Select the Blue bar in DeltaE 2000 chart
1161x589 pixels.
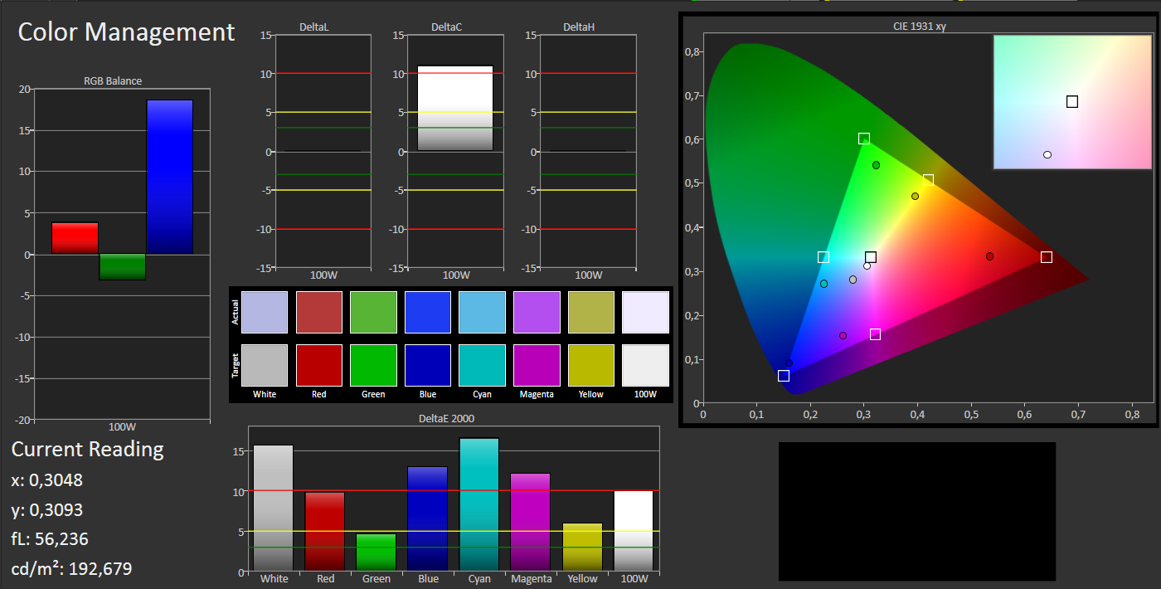click(x=428, y=518)
